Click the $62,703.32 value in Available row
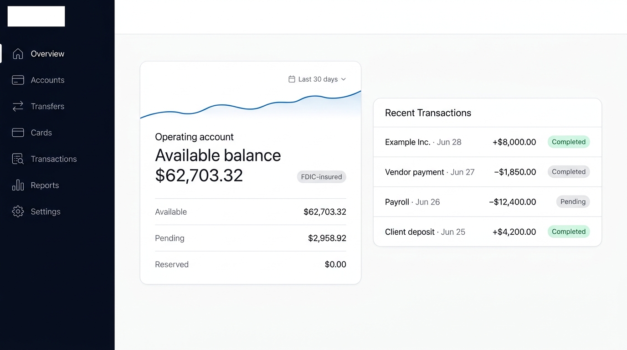Viewport: 627px width, 350px height. pos(325,212)
